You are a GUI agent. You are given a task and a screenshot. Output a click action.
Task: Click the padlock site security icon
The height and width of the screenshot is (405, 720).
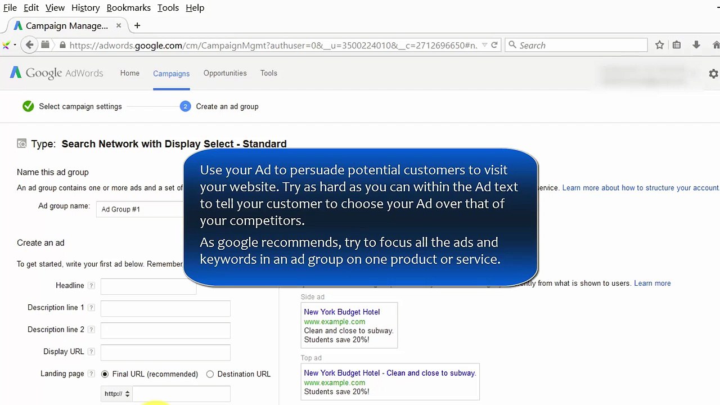[62, 45]
